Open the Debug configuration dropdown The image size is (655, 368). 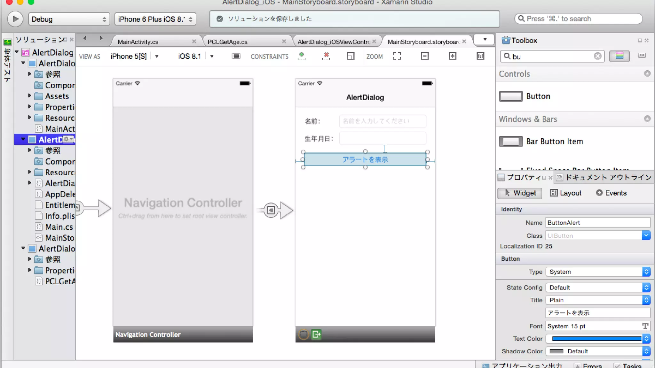pos(69,19)
